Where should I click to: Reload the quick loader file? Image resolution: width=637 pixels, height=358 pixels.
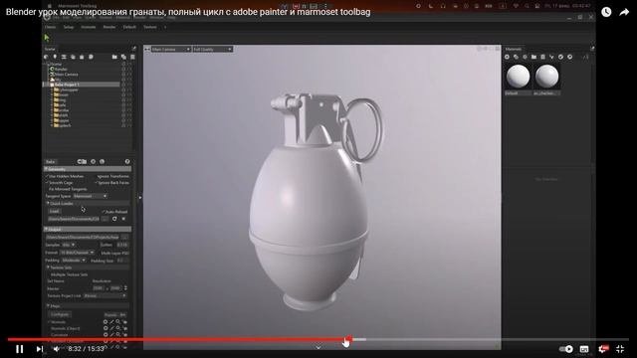(114, 219)
